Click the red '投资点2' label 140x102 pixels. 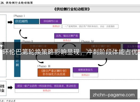(67, 40)
